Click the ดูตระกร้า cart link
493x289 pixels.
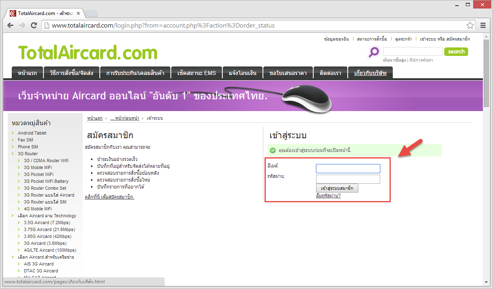[x=403, y=39]
